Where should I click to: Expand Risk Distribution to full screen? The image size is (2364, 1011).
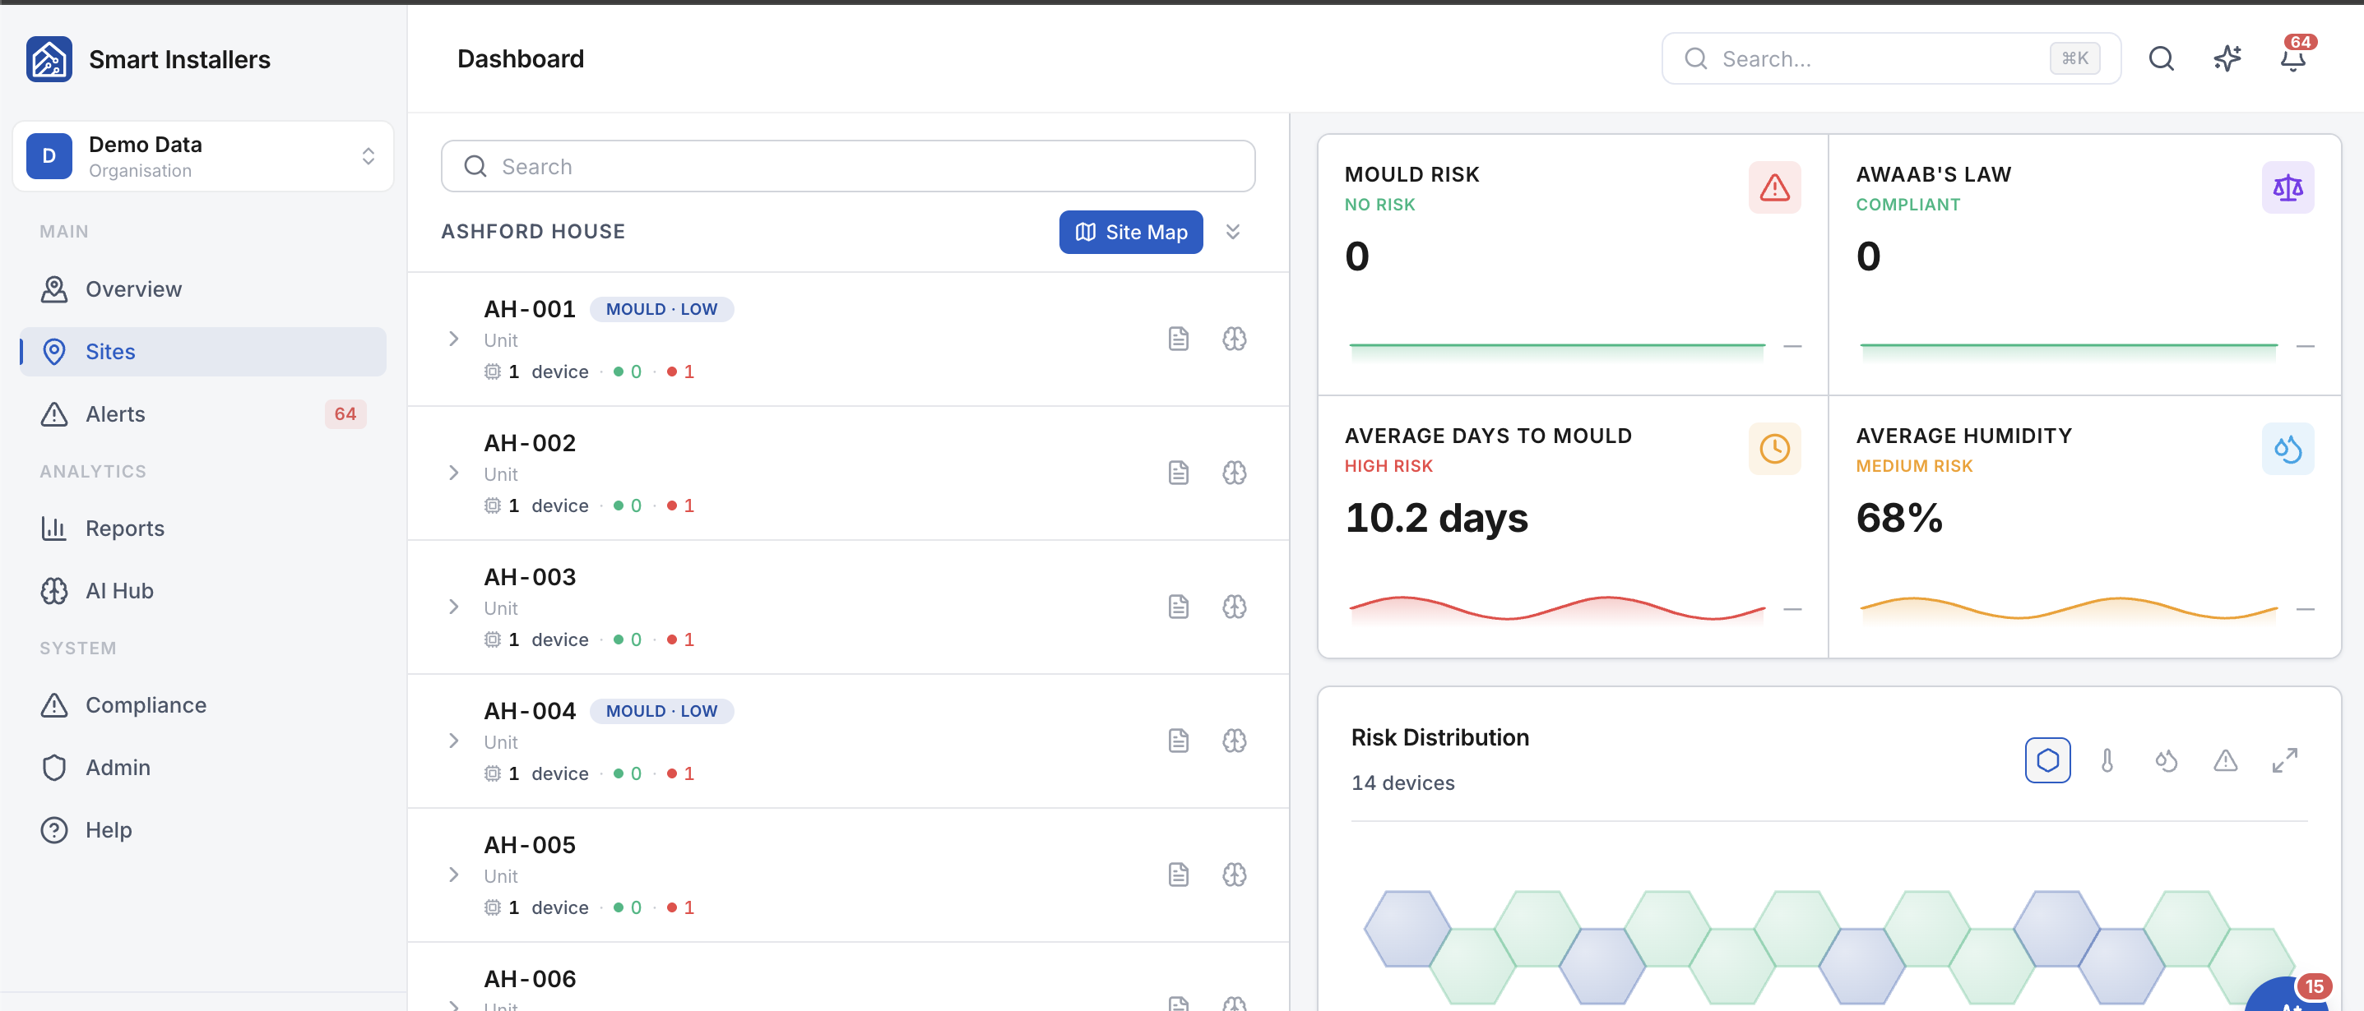coord(2284,759)
